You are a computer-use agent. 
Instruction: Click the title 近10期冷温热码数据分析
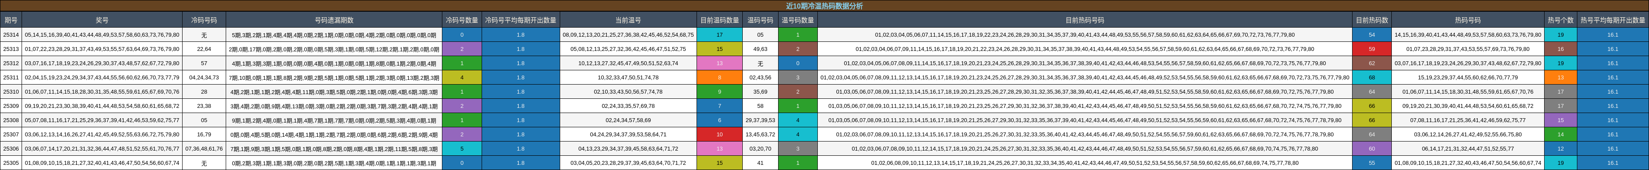824,6
